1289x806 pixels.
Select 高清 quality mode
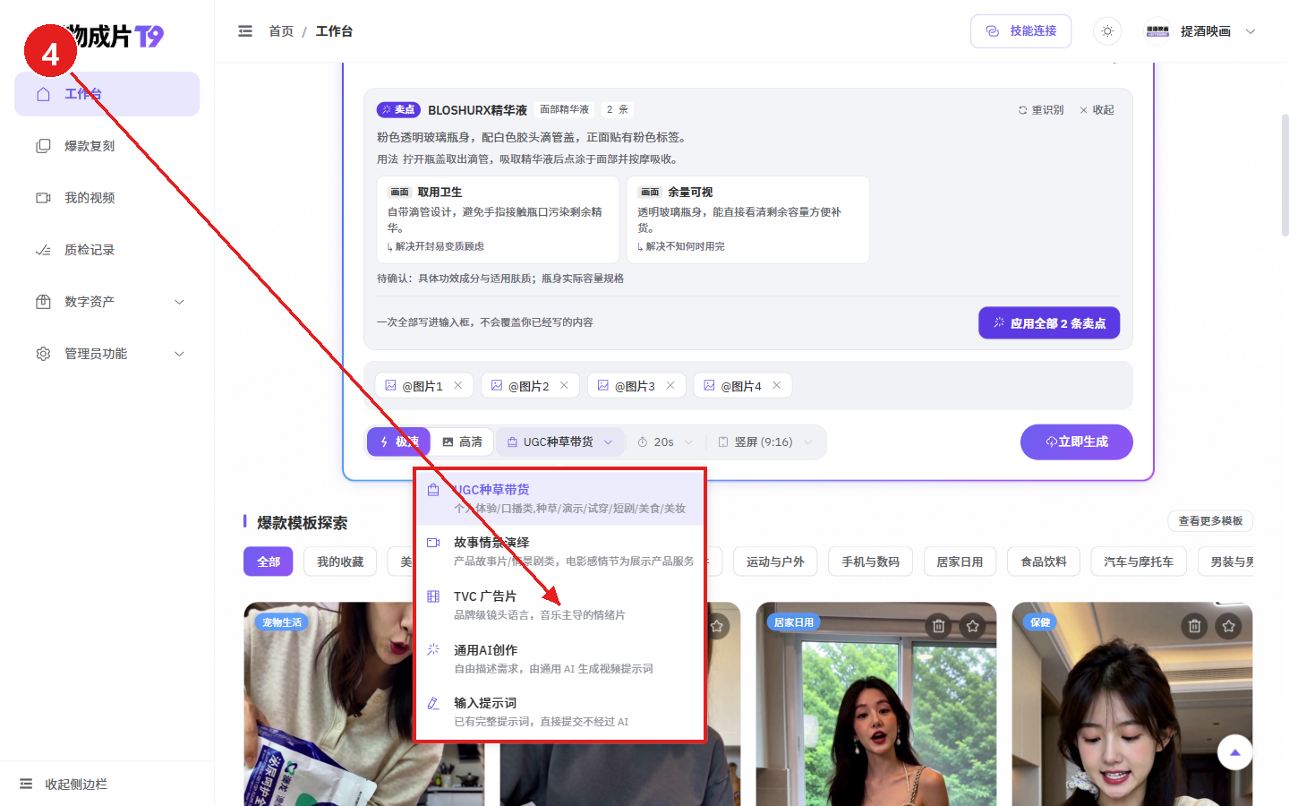(463, 442)
